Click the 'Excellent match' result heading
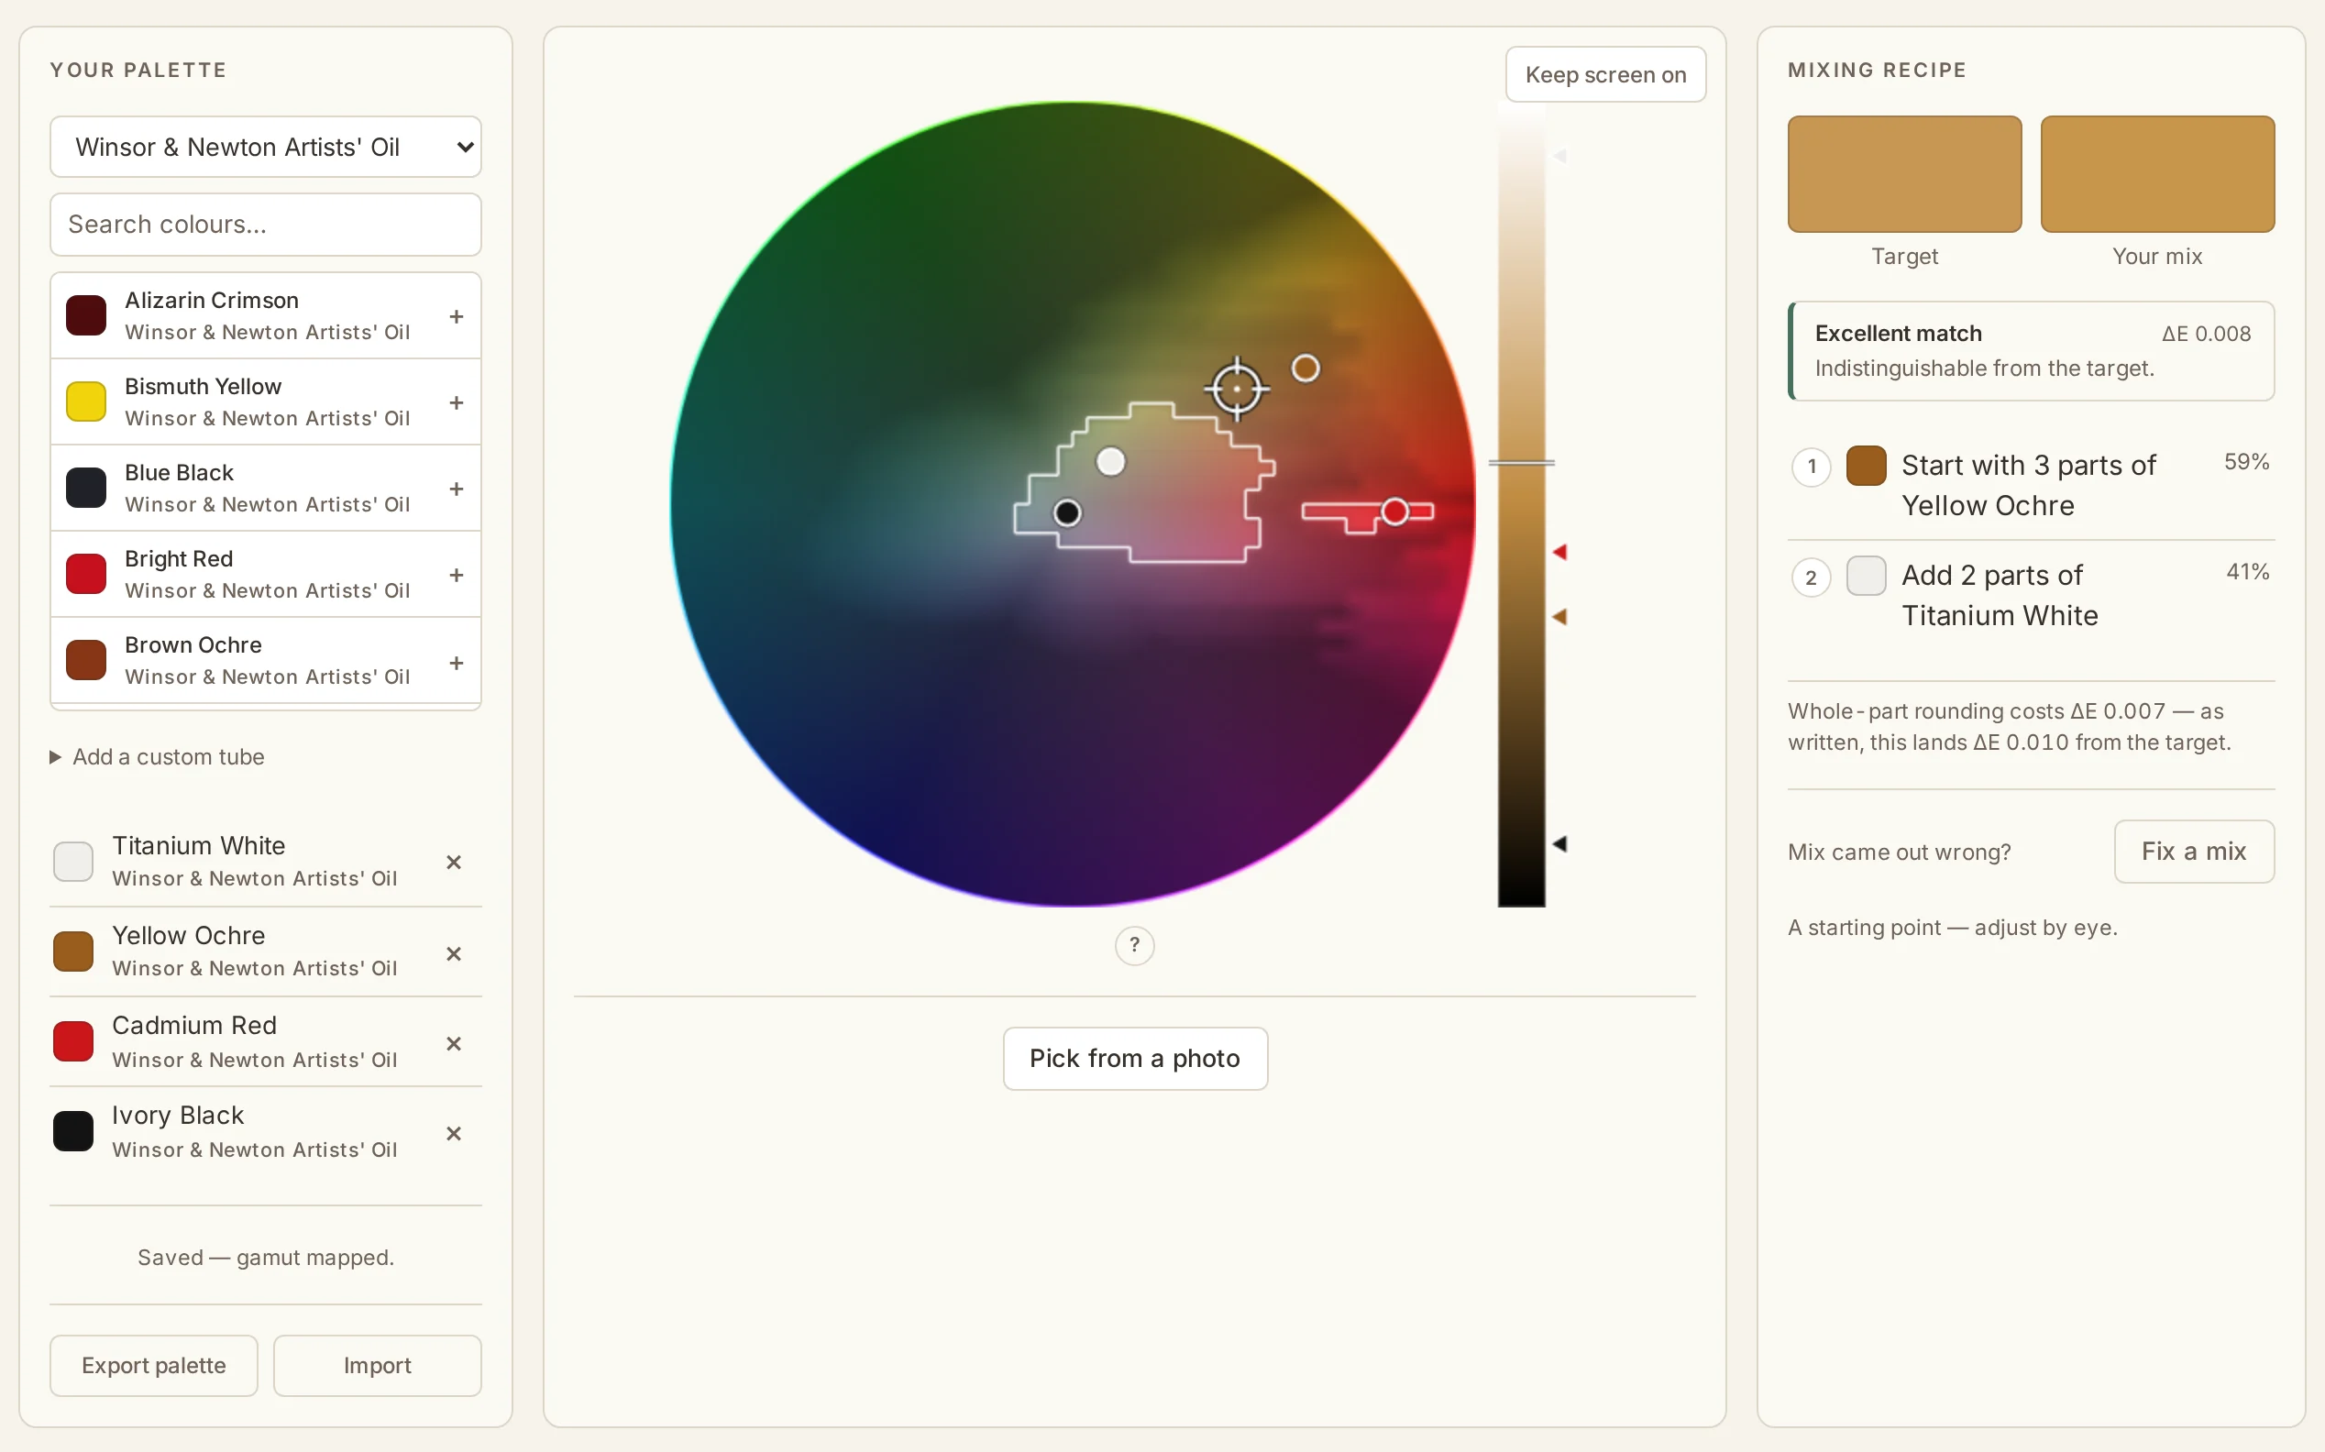Image resolution: width=2325 pixels, height=1452 pixels. 1898,334
